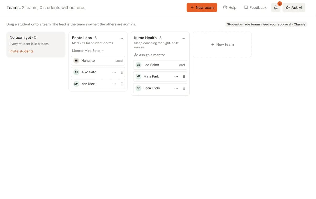Open Ken Mori's more options
Screen dimensions: 316x199
point(114,84)
